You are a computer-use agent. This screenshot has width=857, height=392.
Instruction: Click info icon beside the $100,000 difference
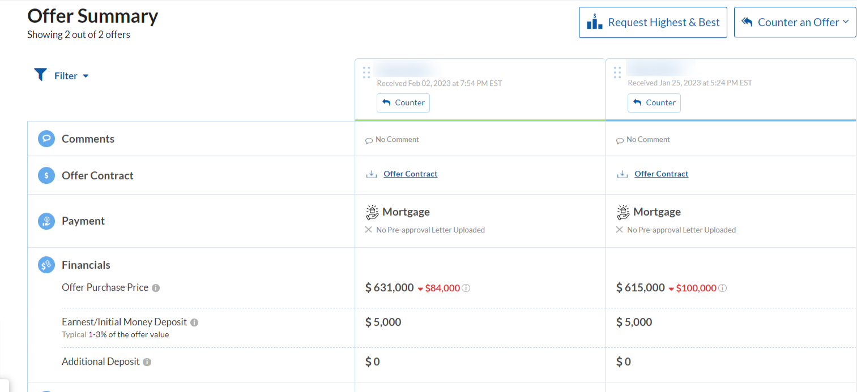pyautogui.click(x=723, y=288)
